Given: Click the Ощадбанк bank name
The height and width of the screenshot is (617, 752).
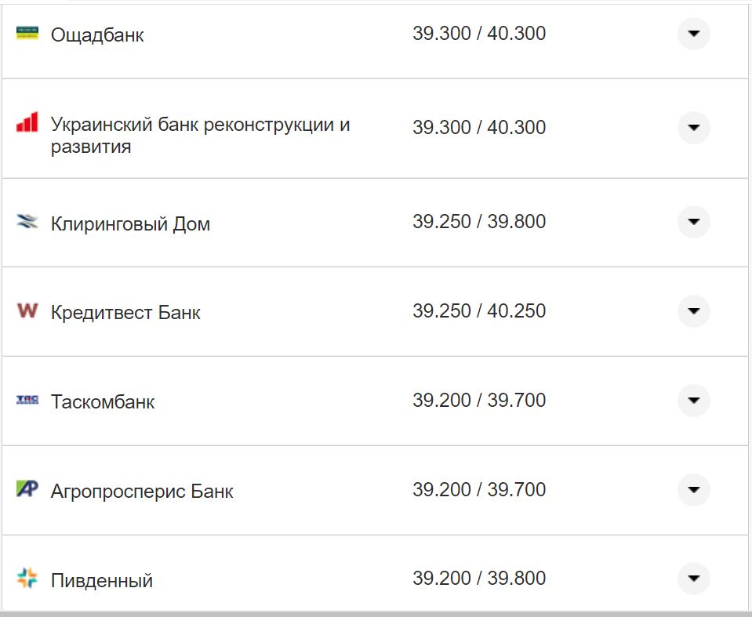Looking at the screenshot, I should pyautogui.click(x=96, y=34).
